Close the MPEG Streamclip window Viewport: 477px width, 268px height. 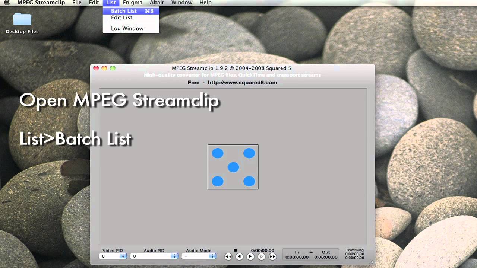pos(96,68)
